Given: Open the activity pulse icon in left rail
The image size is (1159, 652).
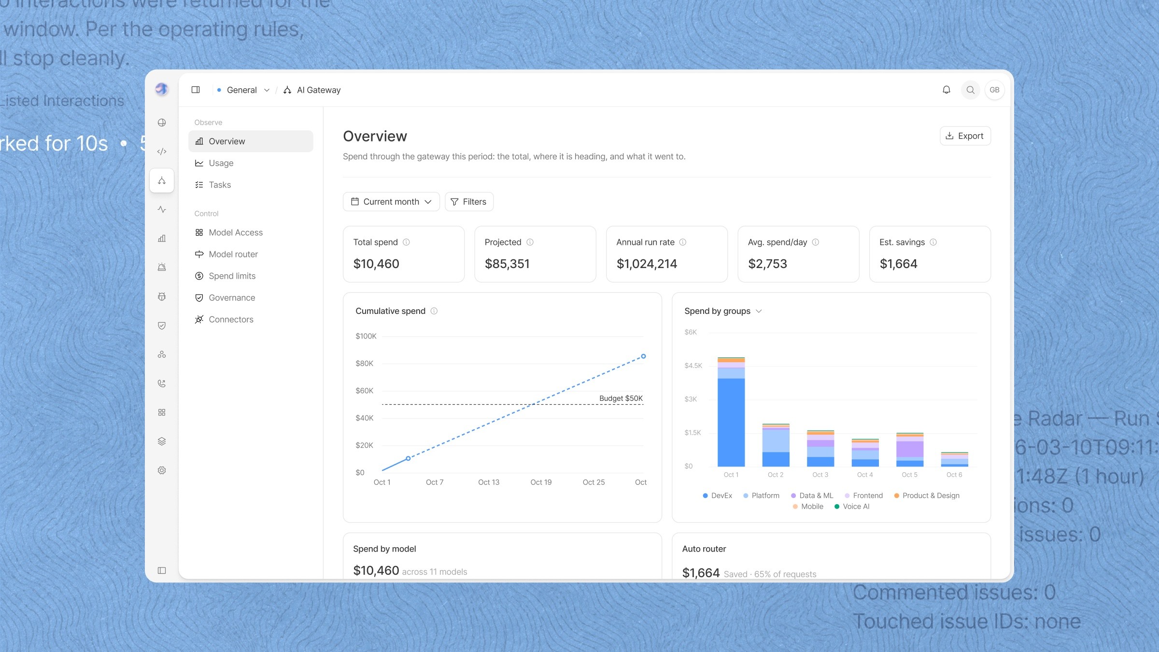Looking at the screenshot, I should (162, 210).
